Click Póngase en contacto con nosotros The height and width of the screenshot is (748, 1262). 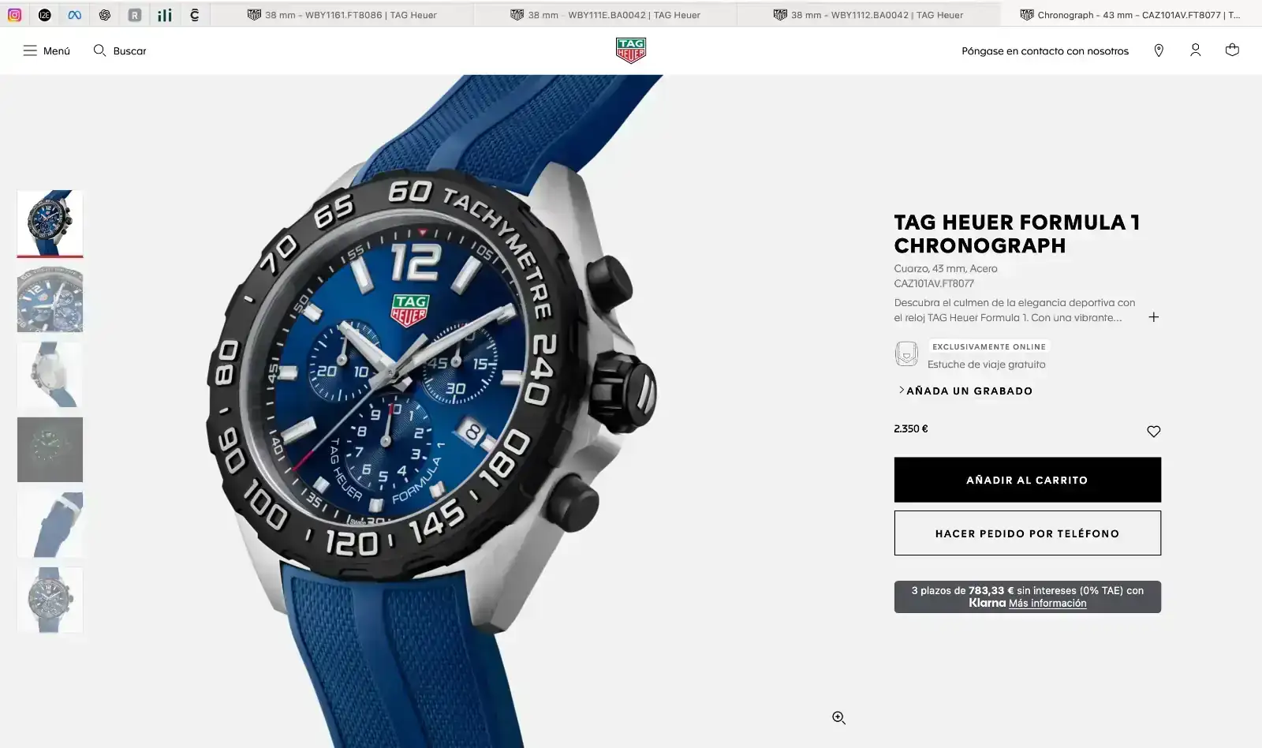[1045, 50]
